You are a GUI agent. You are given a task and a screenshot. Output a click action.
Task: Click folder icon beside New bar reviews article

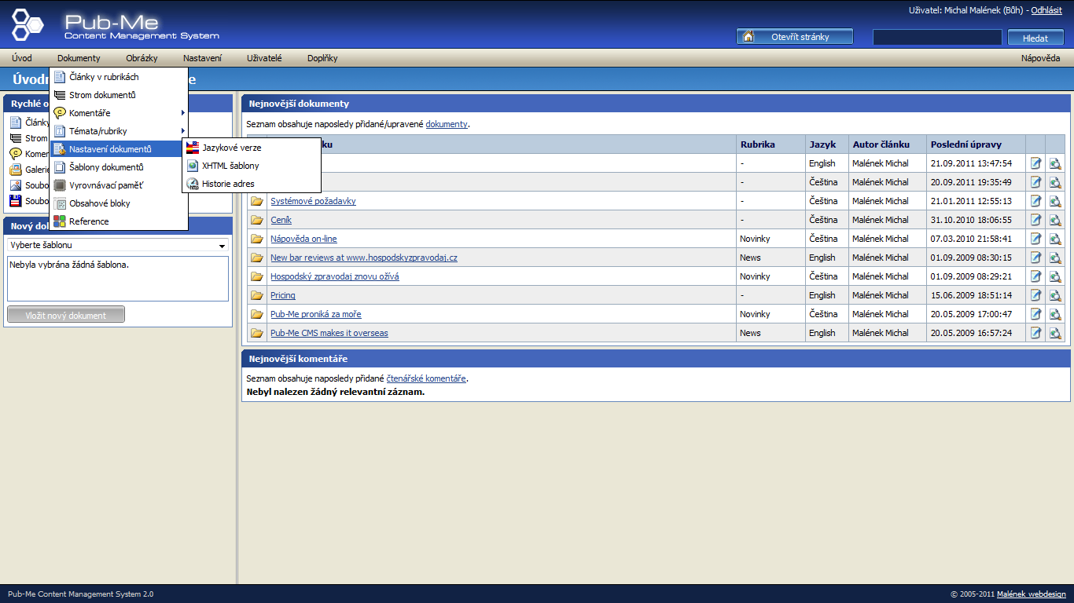click(x=257, y=258)
